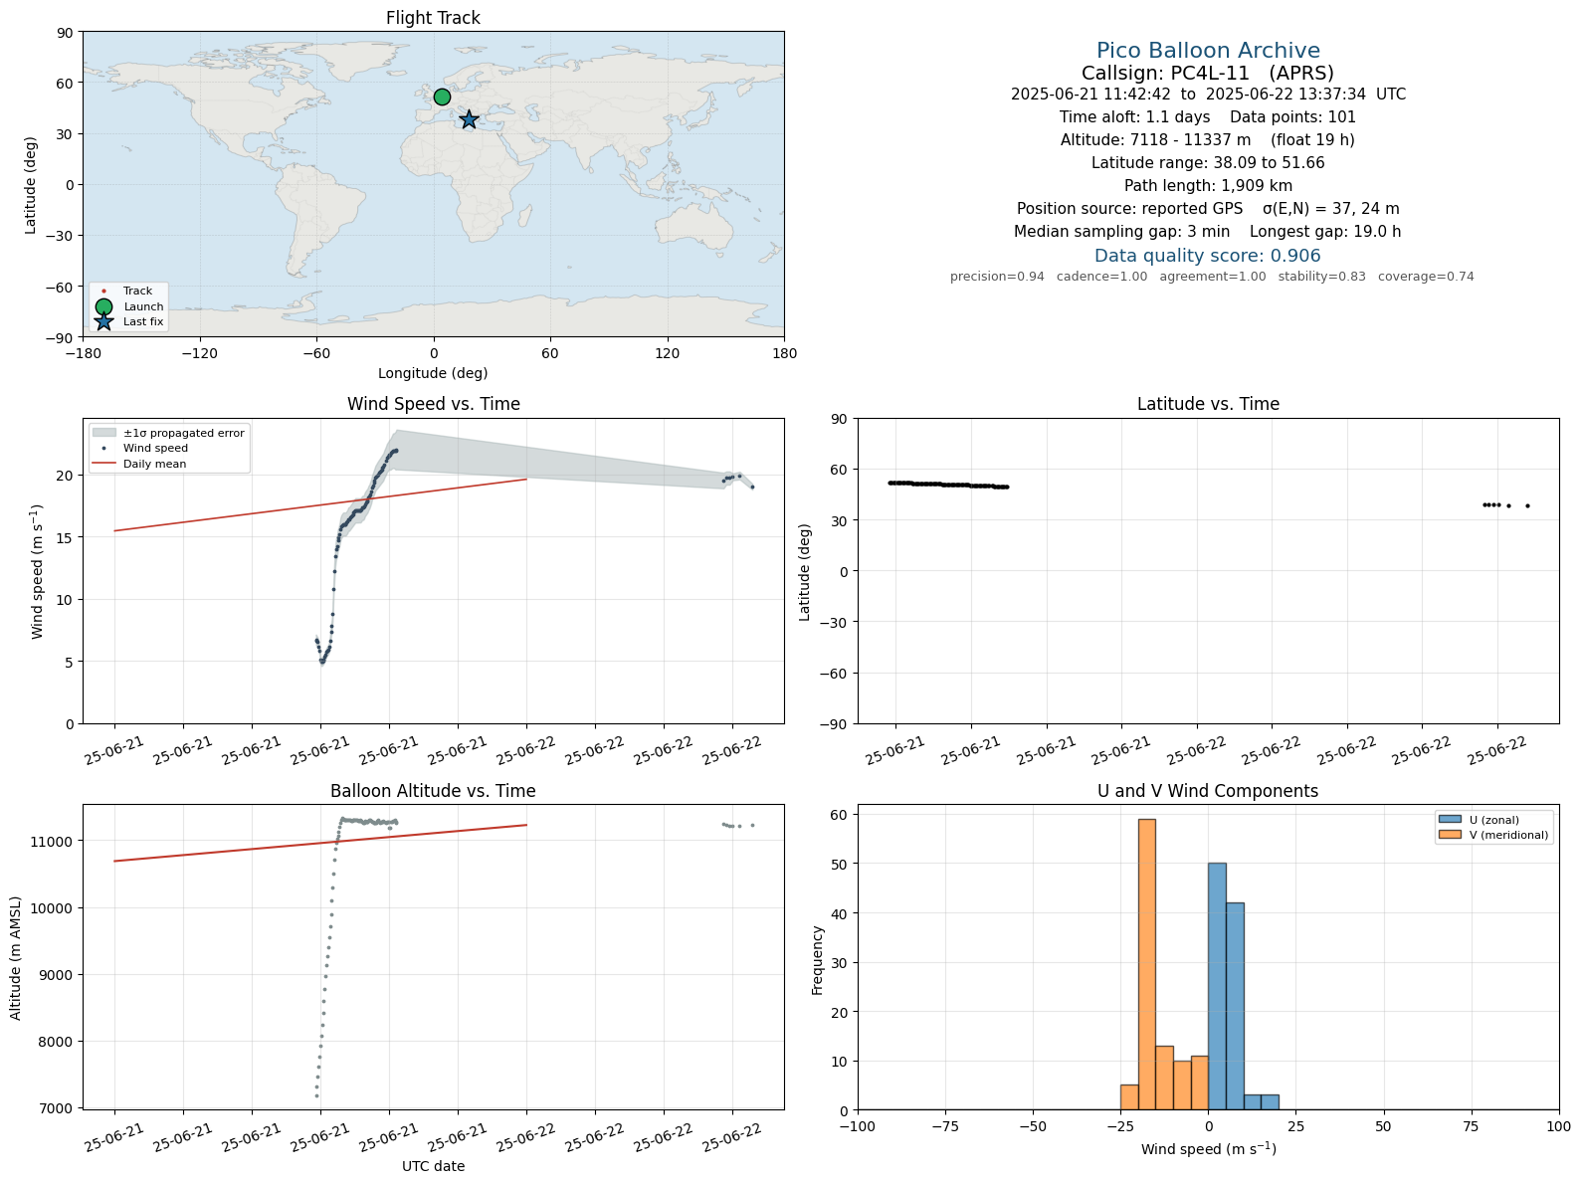1582x1183 pixels.
Task: Click 'Data quality score: 0.906'
Action: click(x=1208, y=256)
